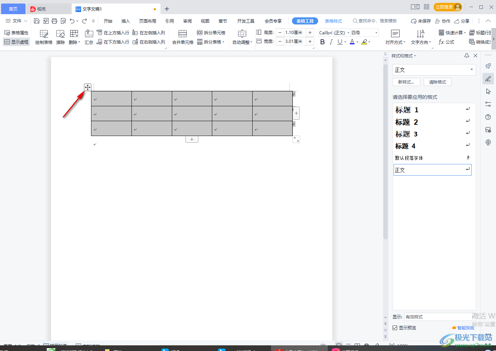496x351 pixels.
Task: Click the Collaborate (协作) button
Action: click(x=443, y=21)
